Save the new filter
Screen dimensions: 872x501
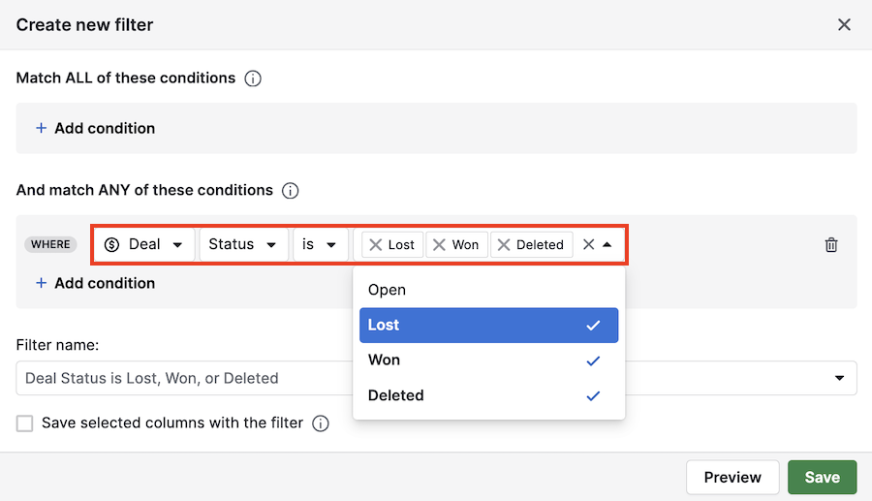pyautogui.click(x=822, y=477)
